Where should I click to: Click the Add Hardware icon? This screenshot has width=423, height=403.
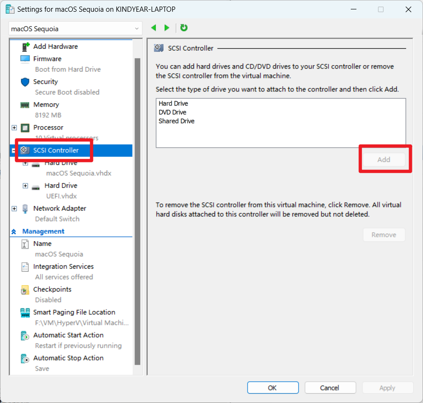point(25,47)
